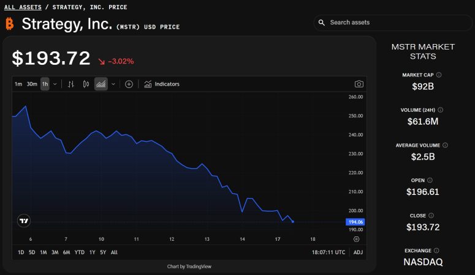Click the Market Cap info icon
475x275 pixels.
[x=439, y=75]
